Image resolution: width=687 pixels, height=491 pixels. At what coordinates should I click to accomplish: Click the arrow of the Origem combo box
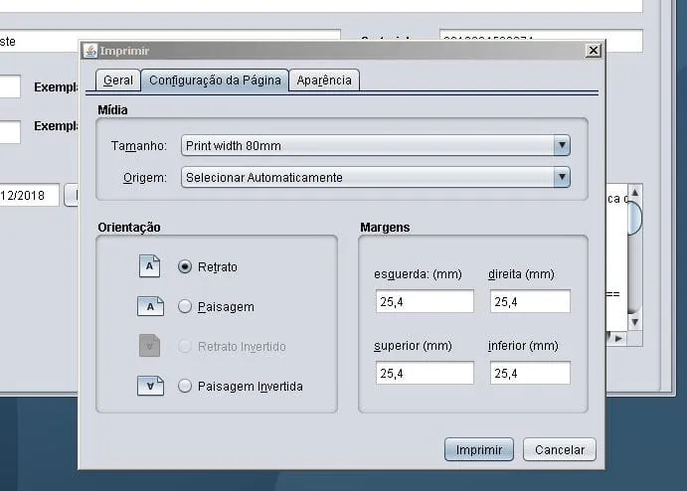click(x=562, y=177)
